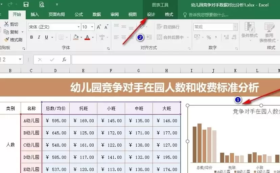Open font color red A swatch
This screenshot has width=280, height=173.
pos(87,37)
